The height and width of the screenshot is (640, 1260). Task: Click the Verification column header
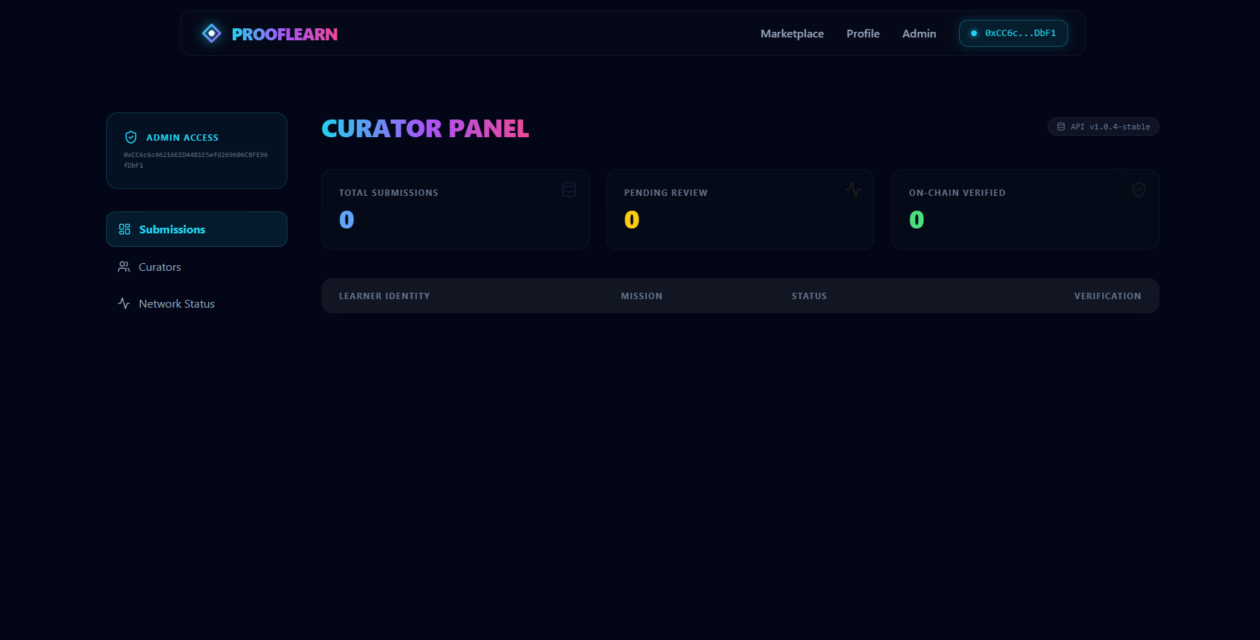(x=1107, y=296)
